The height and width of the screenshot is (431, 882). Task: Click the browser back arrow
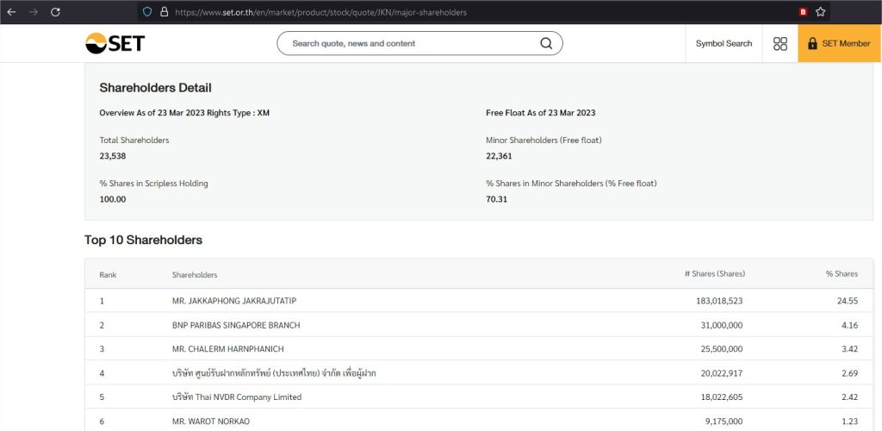[12, 12]
